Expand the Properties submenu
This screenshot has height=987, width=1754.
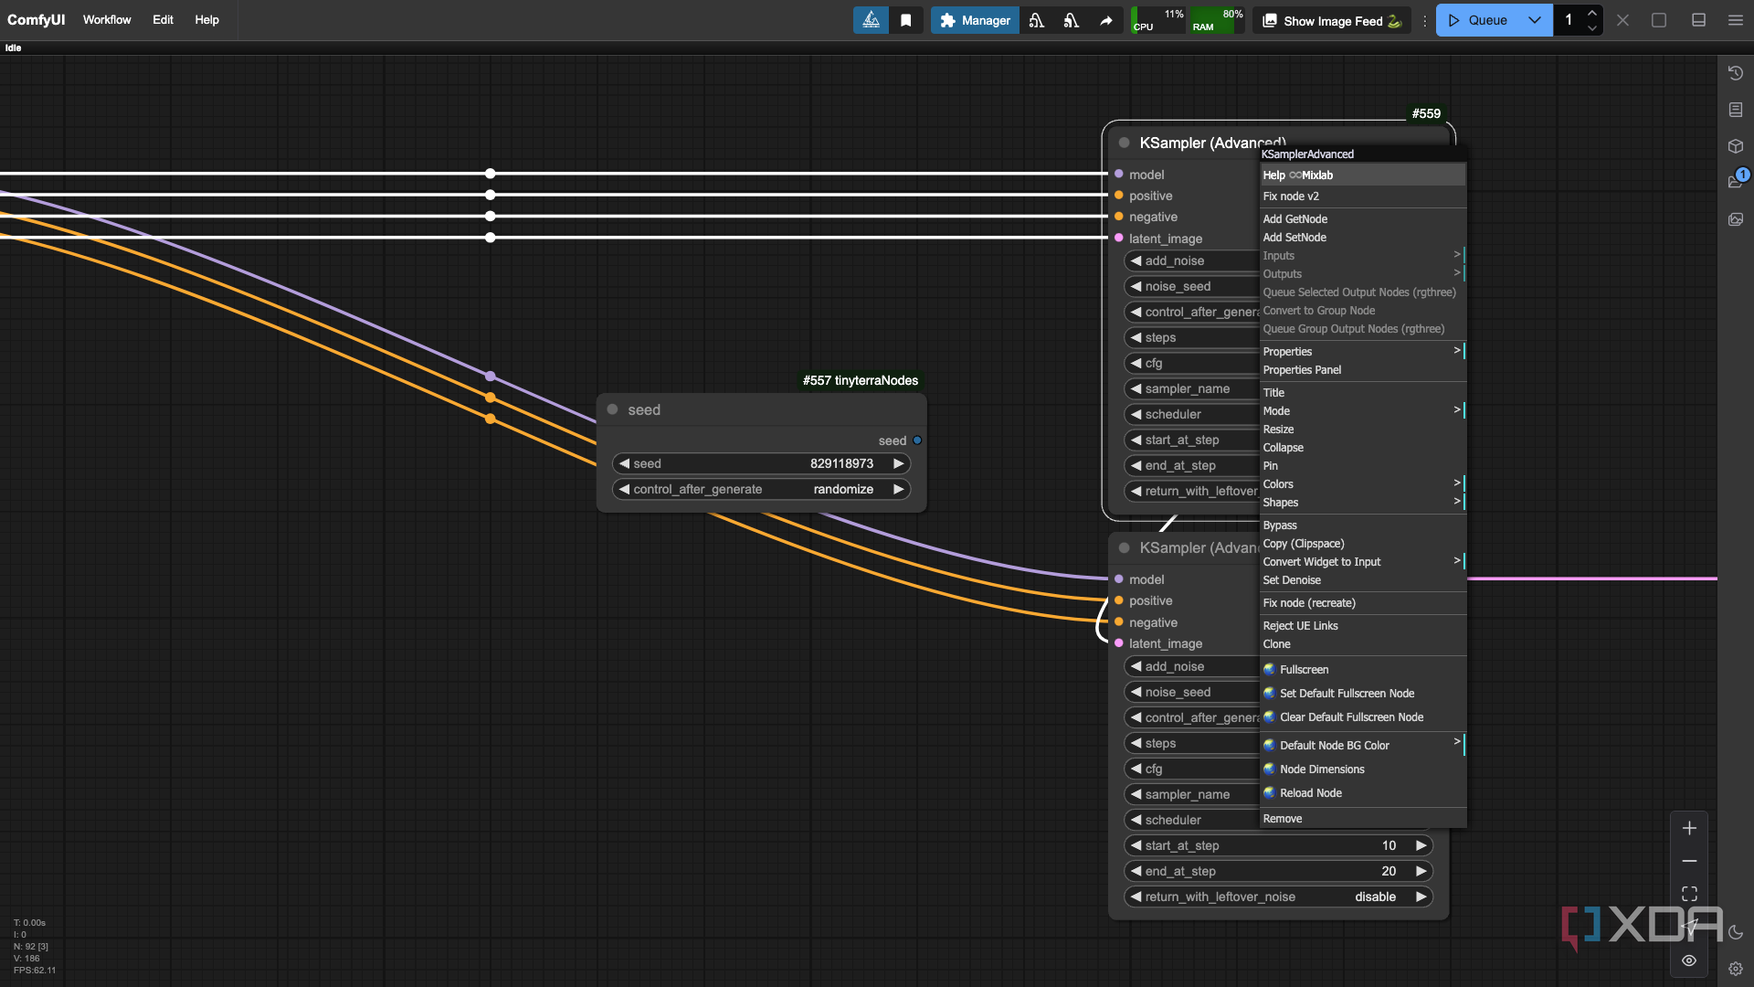pos(1363,352)
